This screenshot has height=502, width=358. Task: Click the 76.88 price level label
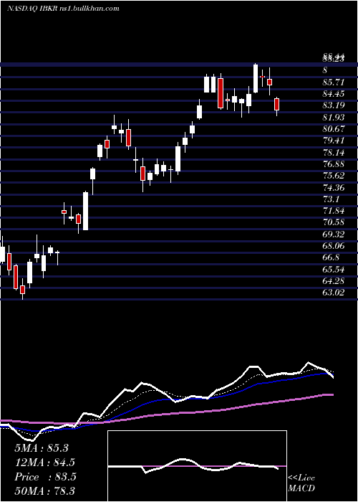point(334,164)
